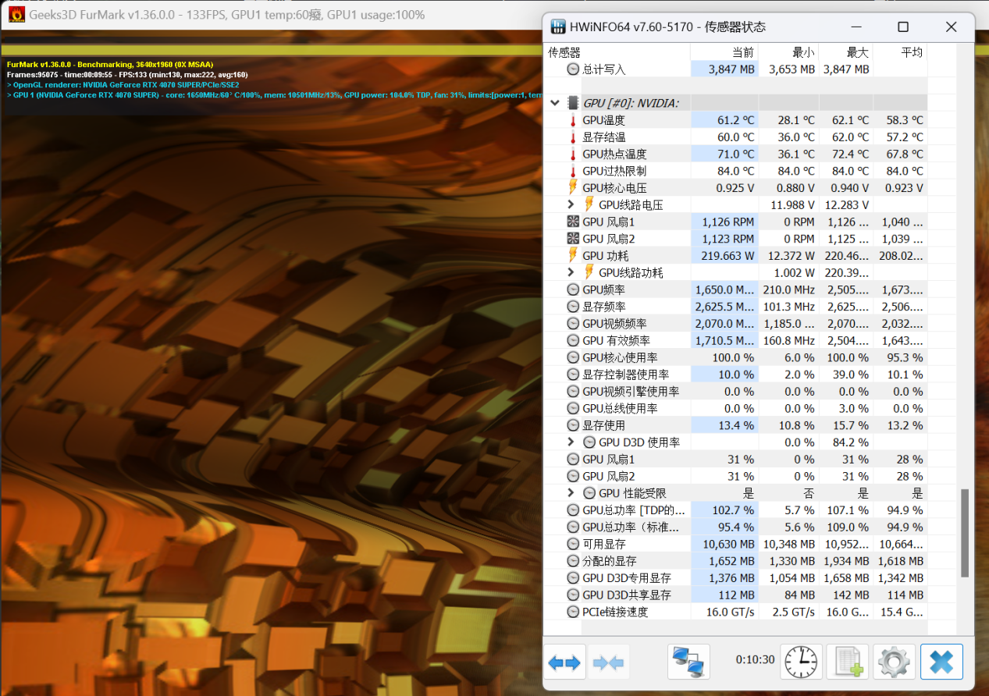
Task: Open sensor settings via the gear icon
Action: pyautogui.click(x=894, y=662)
